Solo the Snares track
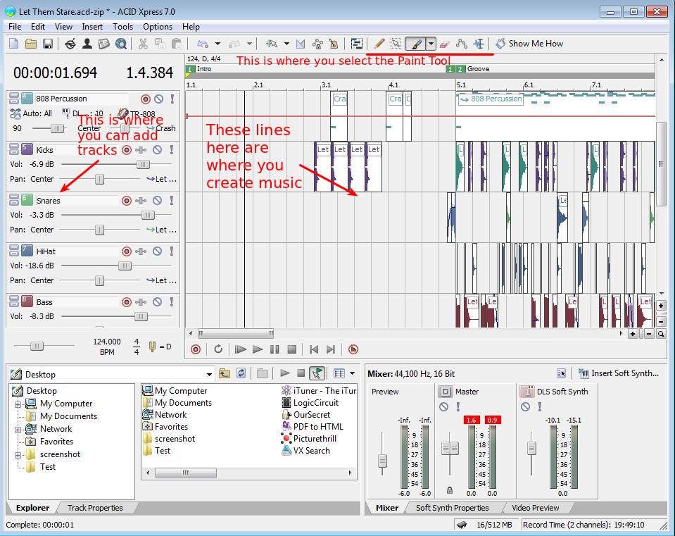The image size is (675, 536). click(171, 201)
